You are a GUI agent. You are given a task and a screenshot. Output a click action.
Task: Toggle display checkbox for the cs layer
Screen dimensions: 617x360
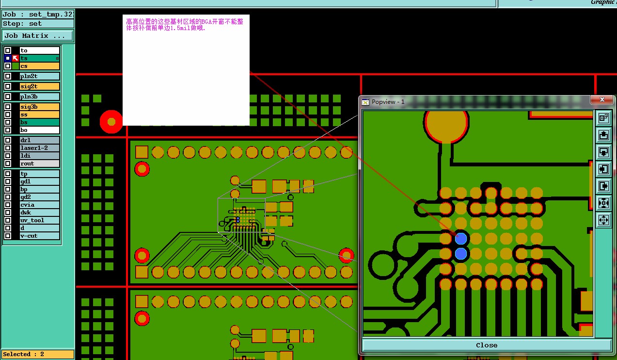[x=8, y=66]
